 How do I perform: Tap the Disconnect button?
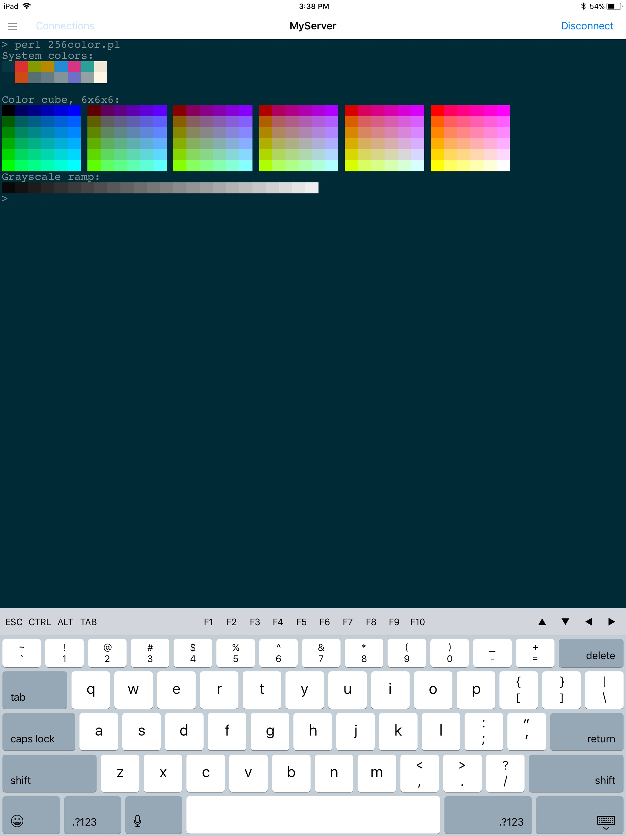click(x=587, y=26)
